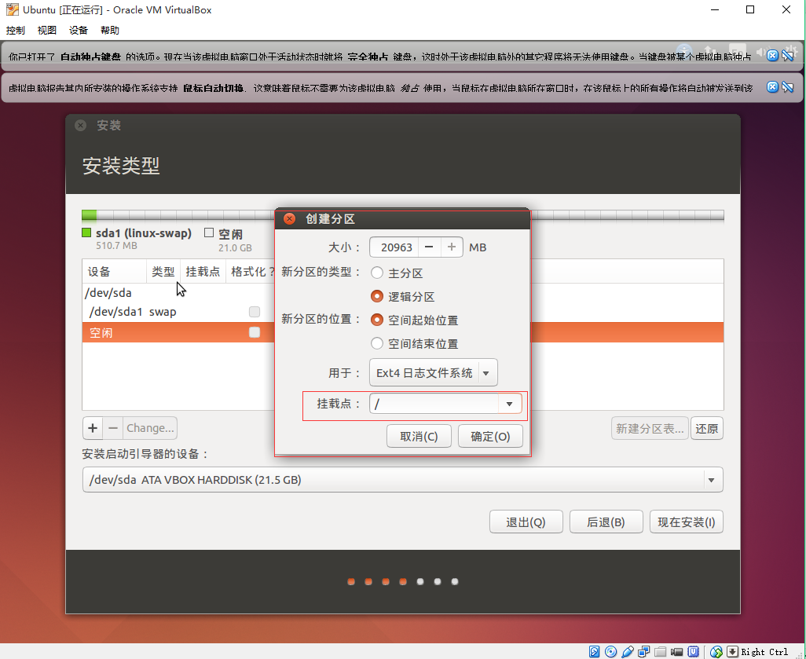Select 空间结束位置 radio option
The image size is (806, 659).
pyautogui.click(x=377, y=343)
